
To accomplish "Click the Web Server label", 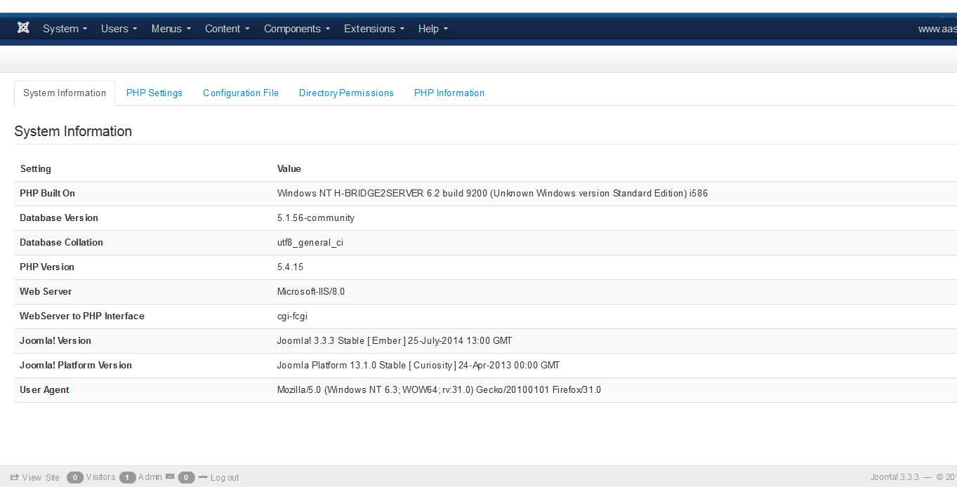I will pyautogui.click(x=46, y=291).
